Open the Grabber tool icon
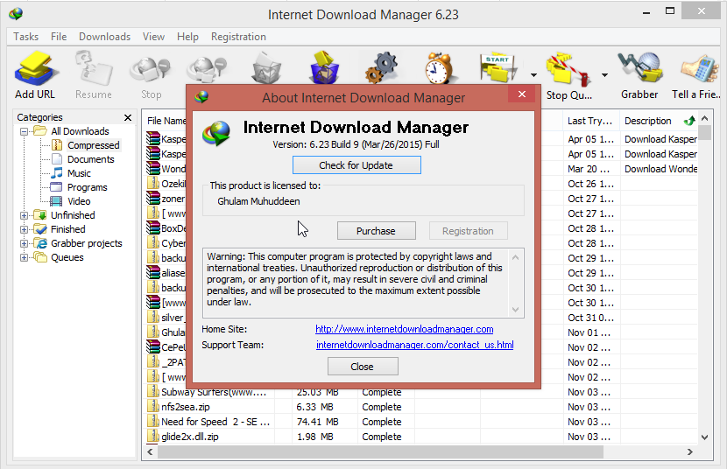Image resolution: width=727 pixels, height=469 pixels. tap(639, 76)
